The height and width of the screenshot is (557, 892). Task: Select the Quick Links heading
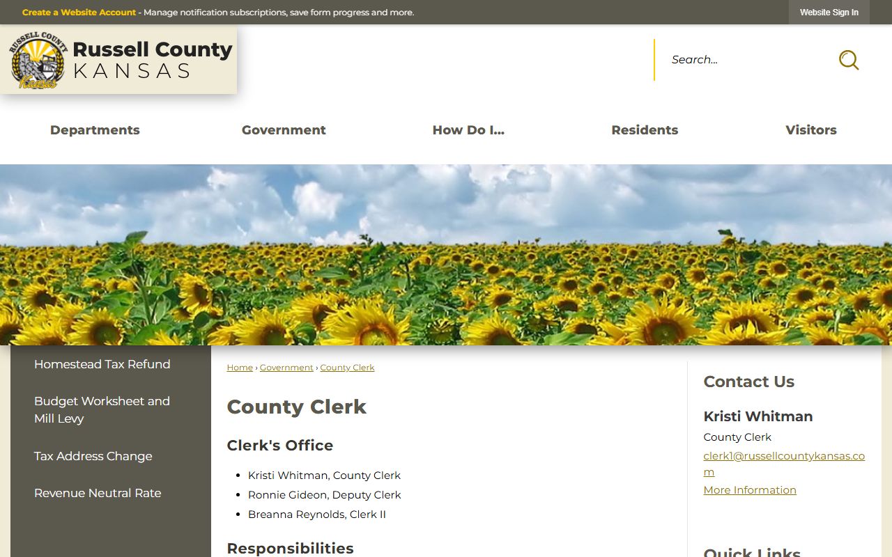click(752, 552)
